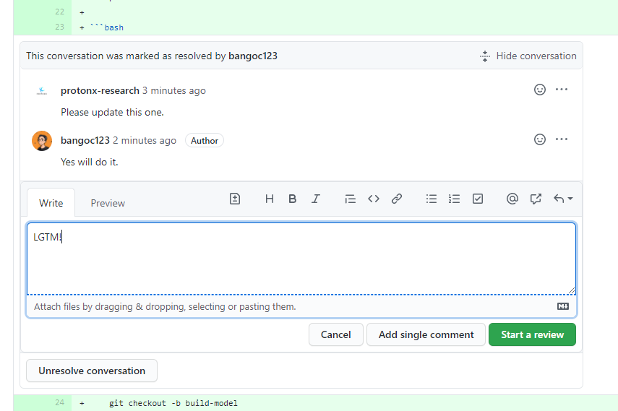Toggle bold formatting in comment toolbar
Viewport: 618px width, 411px height.
[x=292, y=199]
